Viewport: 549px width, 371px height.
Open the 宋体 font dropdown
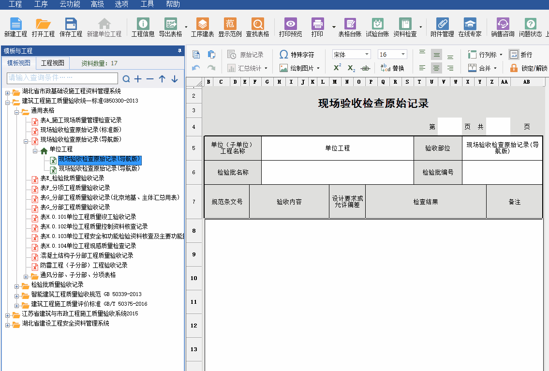coord(367,55)
